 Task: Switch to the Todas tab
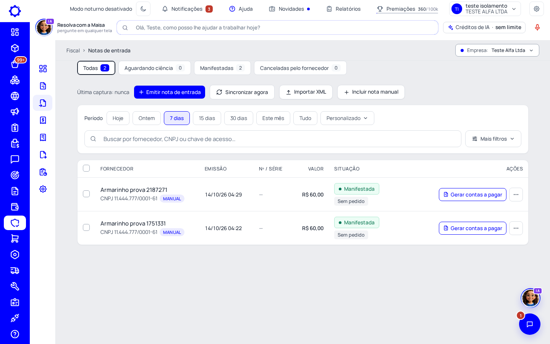coord(96,68)
